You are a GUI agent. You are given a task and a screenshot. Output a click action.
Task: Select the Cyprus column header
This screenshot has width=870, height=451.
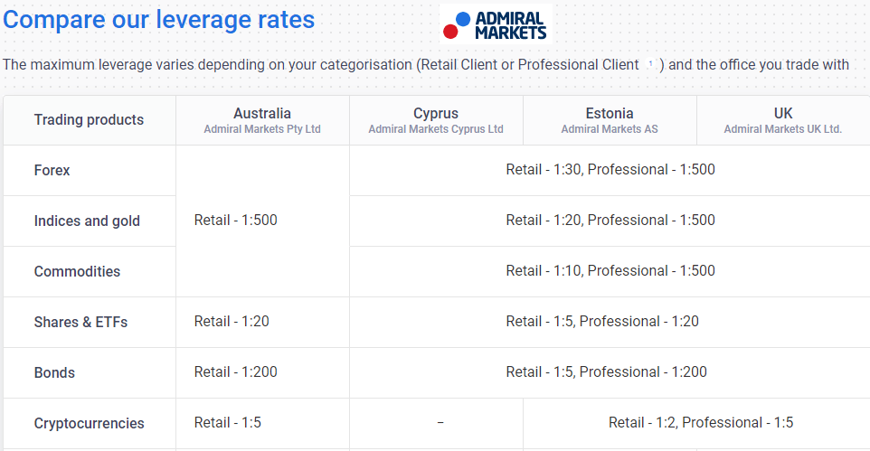click(436, 120)
